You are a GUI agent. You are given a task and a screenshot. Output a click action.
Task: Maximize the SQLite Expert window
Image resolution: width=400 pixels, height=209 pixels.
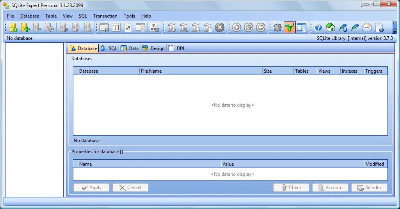point(376,4)
